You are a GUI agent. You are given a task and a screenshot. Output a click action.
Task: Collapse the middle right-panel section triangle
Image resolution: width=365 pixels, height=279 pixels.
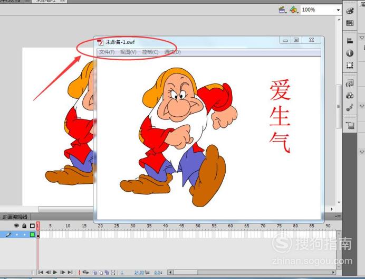click(x=362, y=106)
